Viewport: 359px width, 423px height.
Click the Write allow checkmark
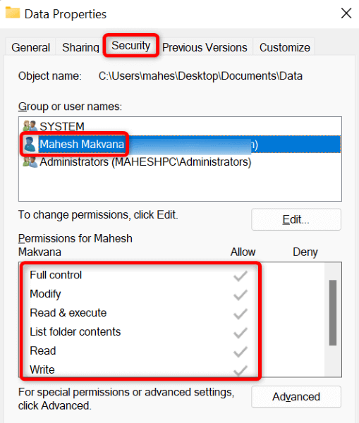click(241, 370)
